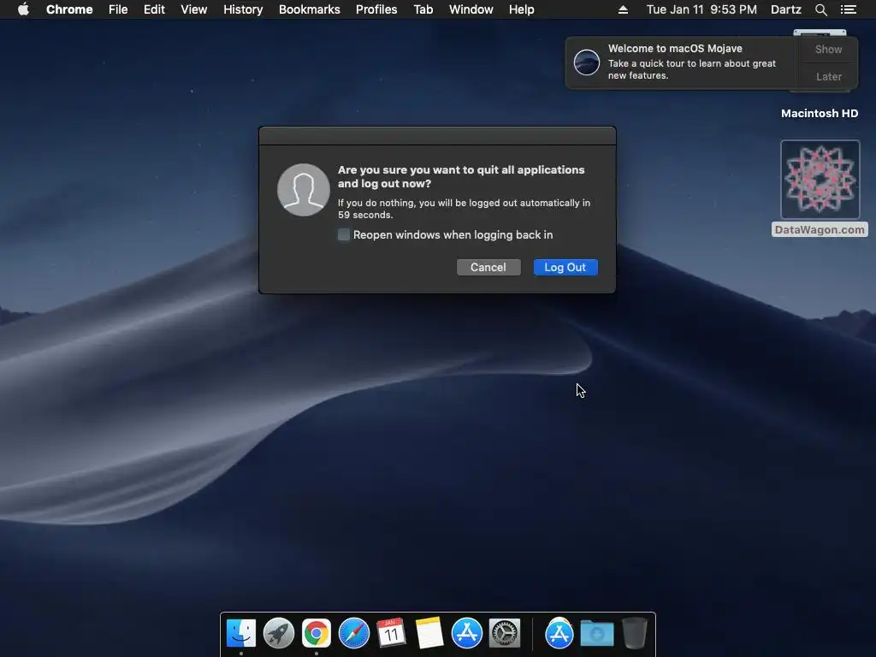Open the Apple menu
876x657 pixels.
(23, 9)
